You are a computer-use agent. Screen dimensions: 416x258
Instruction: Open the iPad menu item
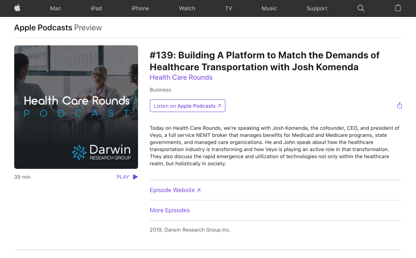(96, 8)
